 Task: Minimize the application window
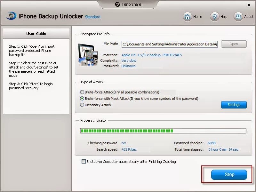pos(243,5)
